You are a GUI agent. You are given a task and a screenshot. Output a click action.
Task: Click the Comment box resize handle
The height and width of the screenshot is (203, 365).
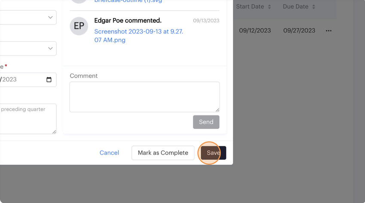click(217, 109)
